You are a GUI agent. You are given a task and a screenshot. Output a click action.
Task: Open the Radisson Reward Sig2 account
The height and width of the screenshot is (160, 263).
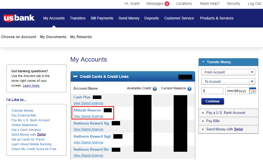[x=92, y=136]
